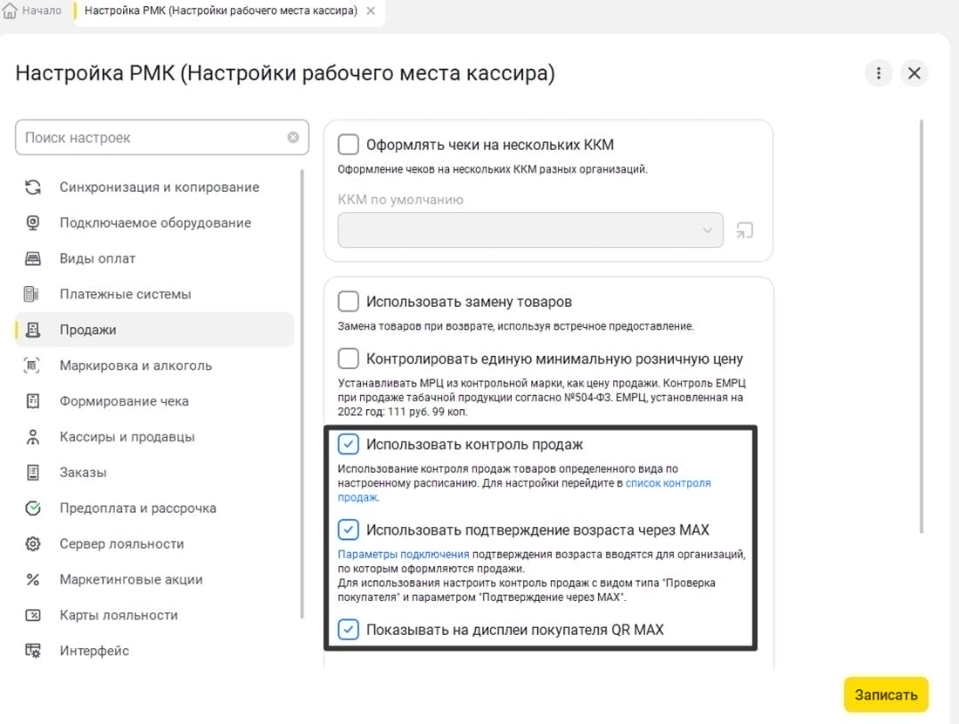Select the Платежные системы calculator icon
Viewport: 959px width, 724px height.
click(33, 294)
